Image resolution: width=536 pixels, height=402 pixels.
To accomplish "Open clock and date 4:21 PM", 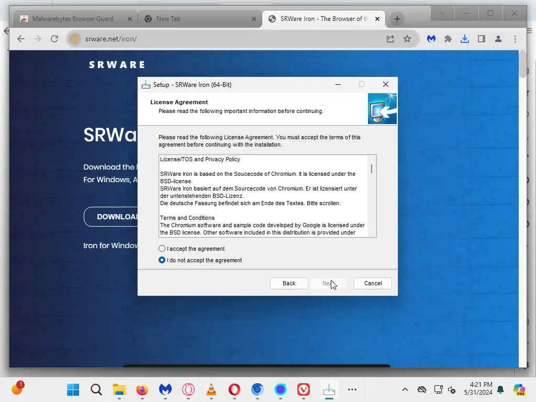I will click(x=478, y=389).
